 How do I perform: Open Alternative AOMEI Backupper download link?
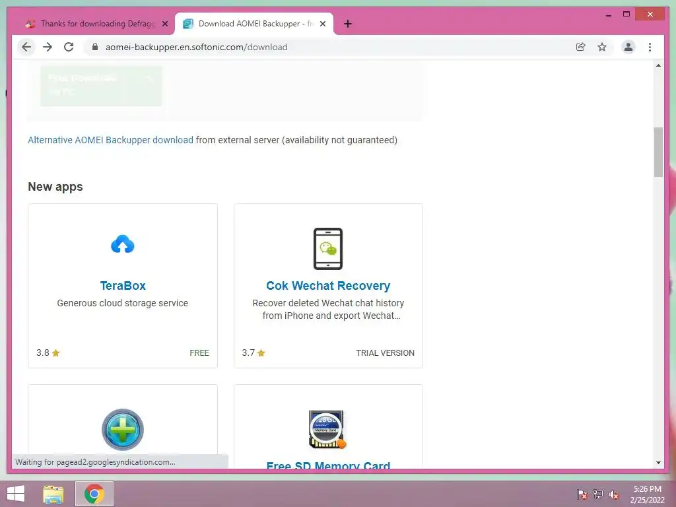110,140
